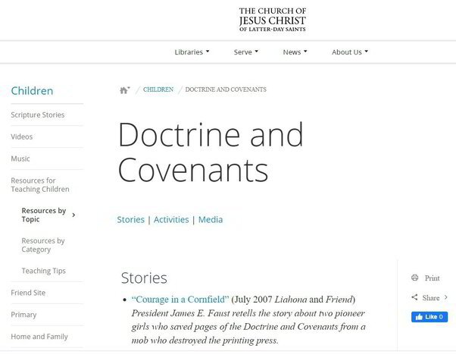This screenshot has height=364, width=456.
Task: Click the Share label
Action: tap(431, 298)
